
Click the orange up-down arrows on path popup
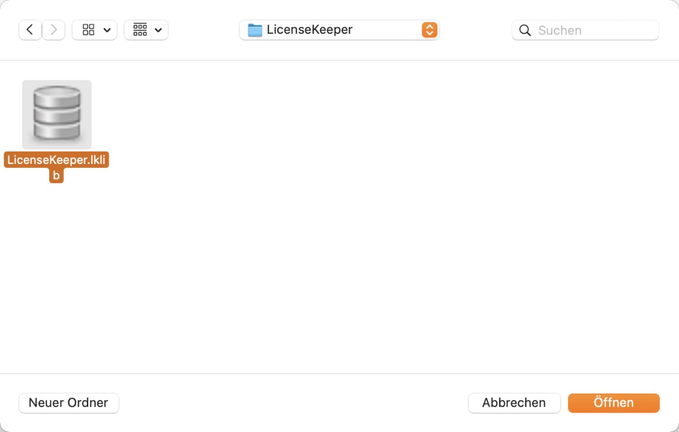click(429, 30)
